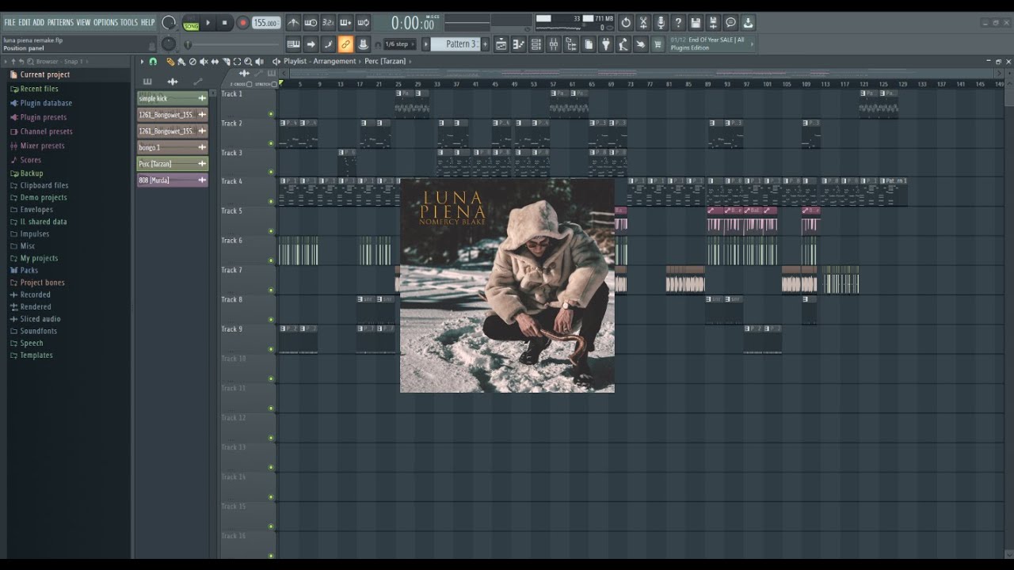Open the FILE menu

(10, 22)
